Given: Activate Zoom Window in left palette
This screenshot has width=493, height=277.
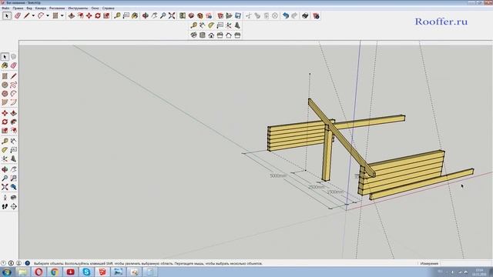Looking at the screenshot, I should click(x=14, y=179).
